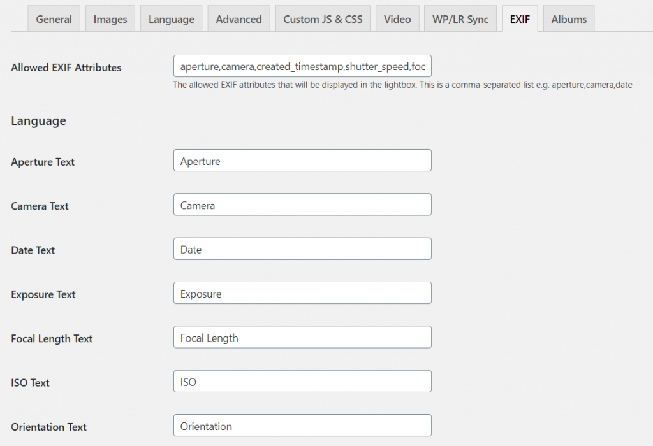Select the Date Text input field

pos(302,249)
